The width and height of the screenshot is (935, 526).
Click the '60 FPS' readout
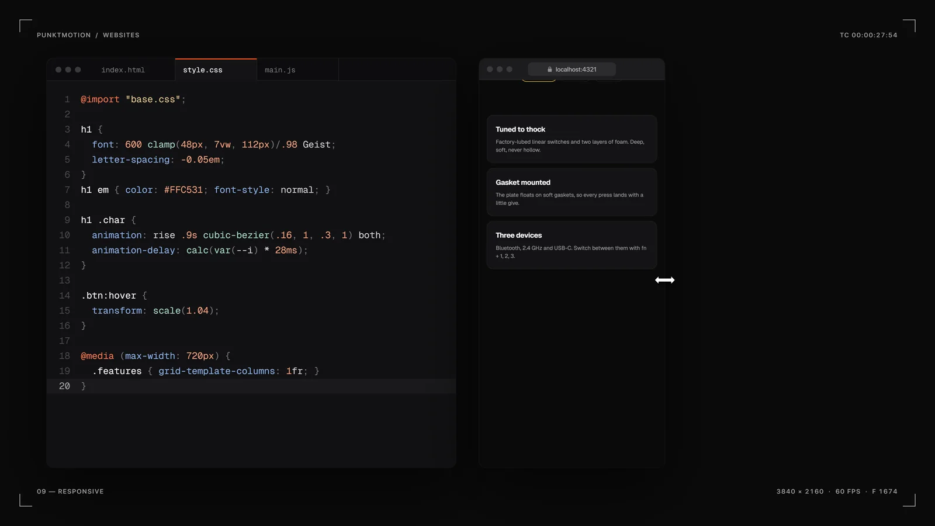pyautogui.click(x=848, y=492)
